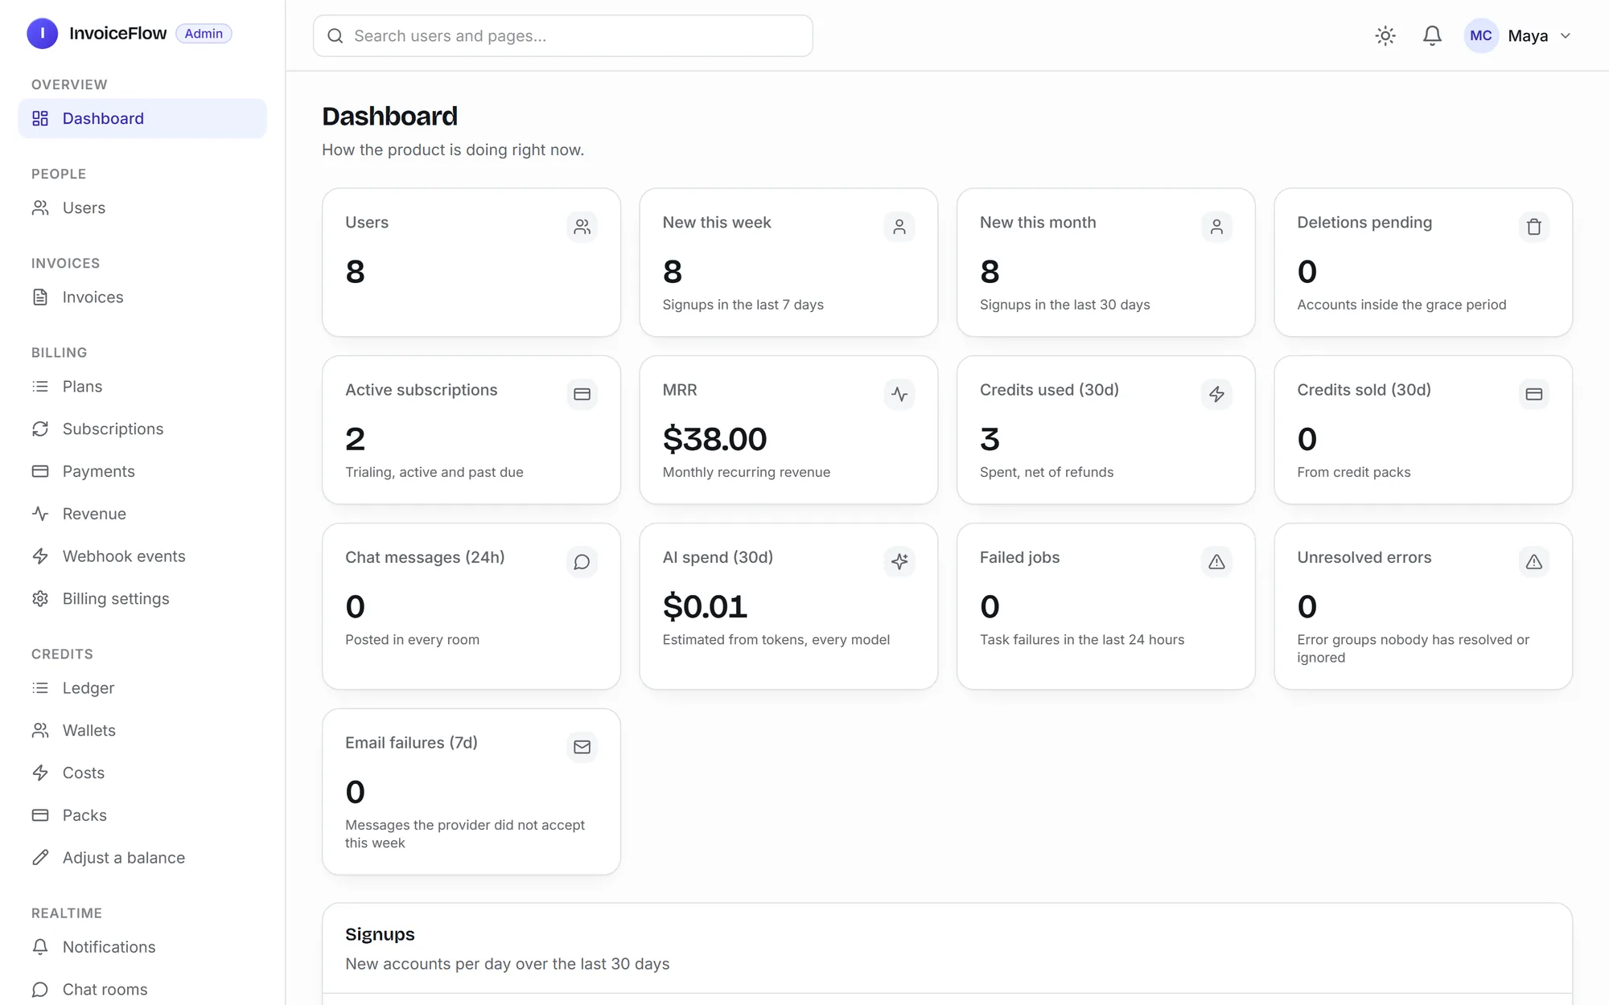The height and width of the screenshot is (1005, 1609).
Task: Open the Invoices sidebar item
Action: 142,297
